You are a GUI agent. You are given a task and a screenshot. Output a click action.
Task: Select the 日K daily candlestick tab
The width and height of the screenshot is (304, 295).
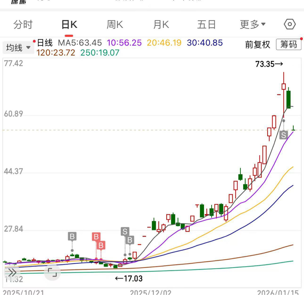click(x=69, y=25)
